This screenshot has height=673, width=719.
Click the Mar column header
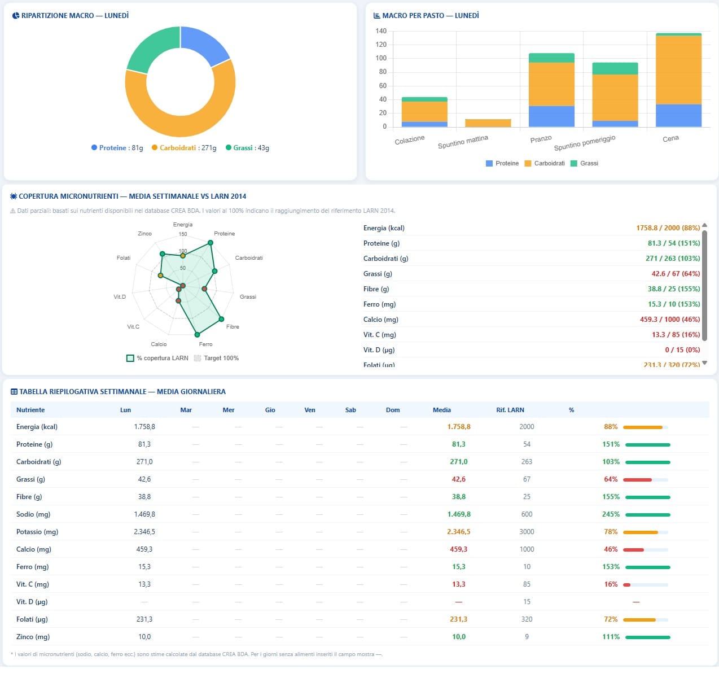(186, 410)
